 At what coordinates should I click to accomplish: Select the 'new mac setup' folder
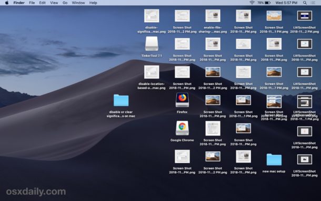pyautogui.click(x=274, y=159)
